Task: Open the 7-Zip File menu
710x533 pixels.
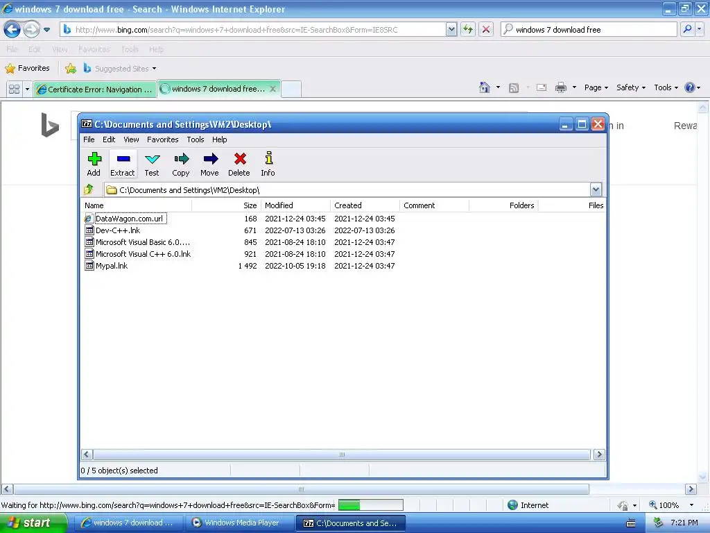Action: 89,139
